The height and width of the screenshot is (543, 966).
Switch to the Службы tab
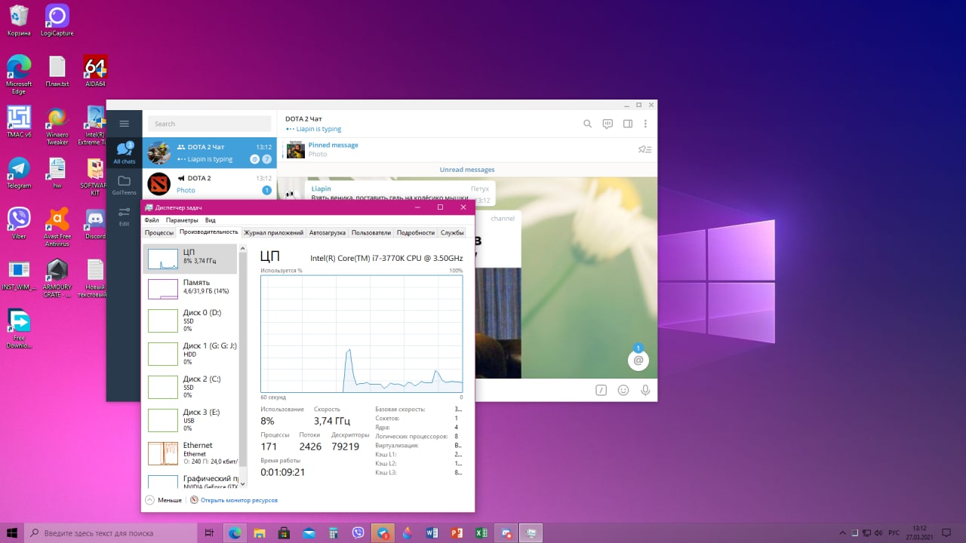[x=452, y=233]
